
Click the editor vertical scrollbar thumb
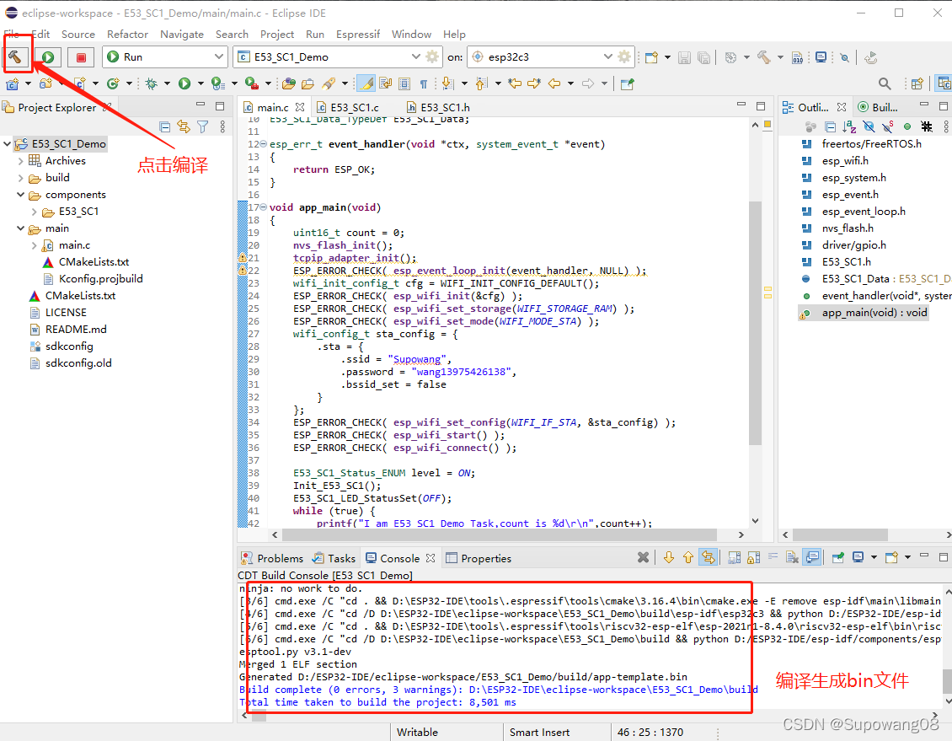pyautogui.click(x=756, y=323)
